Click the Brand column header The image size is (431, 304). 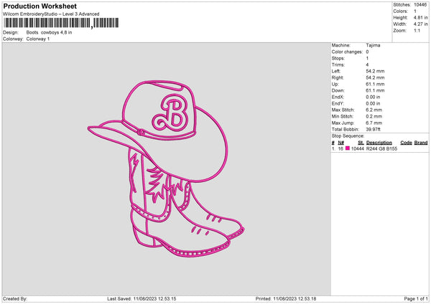point(421,143)
